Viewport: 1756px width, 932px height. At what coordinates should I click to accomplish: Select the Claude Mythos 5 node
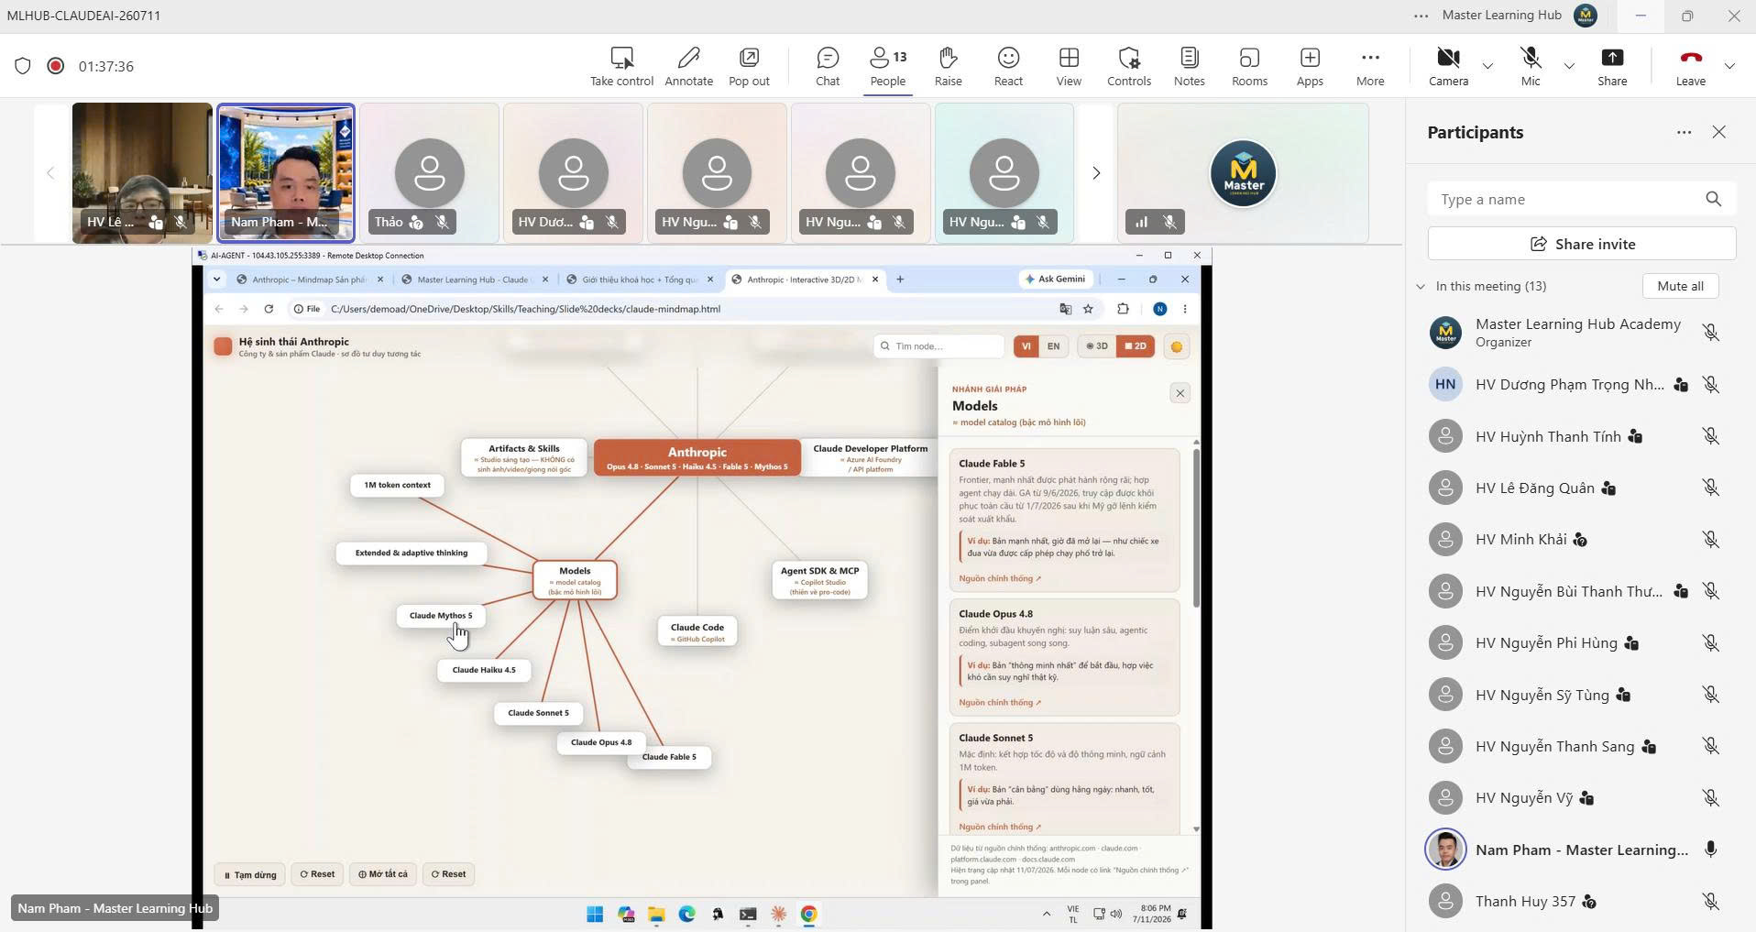tap(441, 616)
